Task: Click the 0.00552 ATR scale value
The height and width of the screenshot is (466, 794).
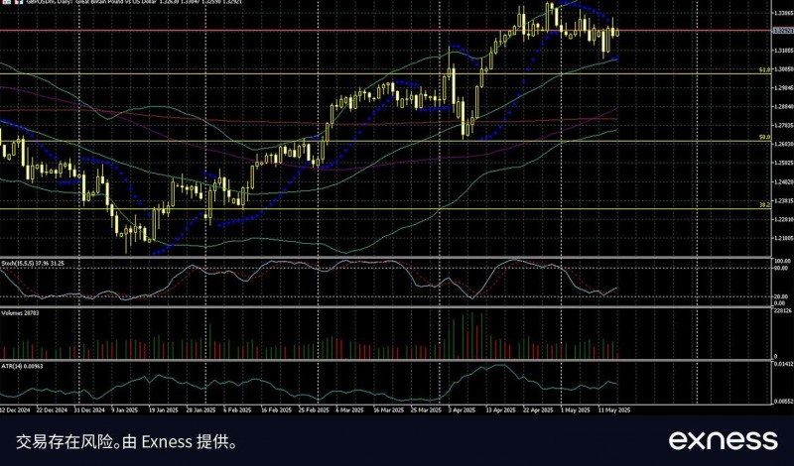Action: point(783,402)
